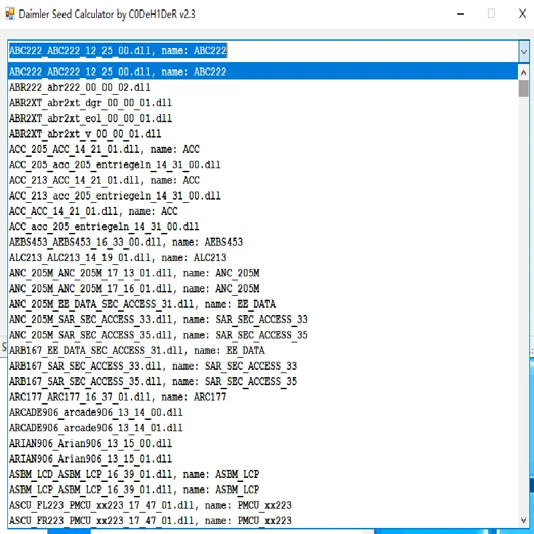534x534 pixels.
Task: Select ASBM_LCD_ASBM_LCP_16_39_01.dll entry
Action: coord(262,475)
